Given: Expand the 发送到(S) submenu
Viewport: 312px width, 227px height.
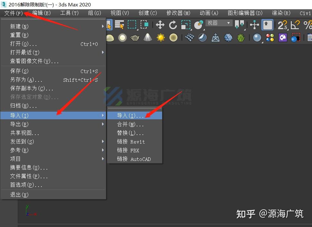Looking at the screenshot, I should tap(103, 141).
